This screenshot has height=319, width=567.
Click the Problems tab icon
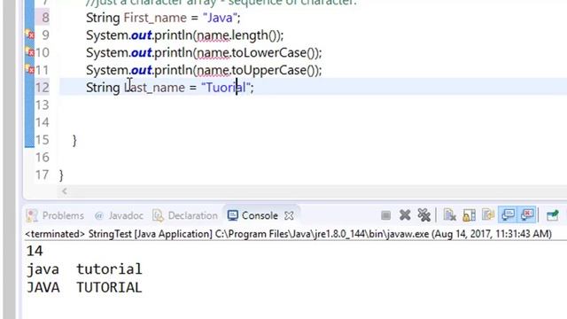tap(32, 215)
